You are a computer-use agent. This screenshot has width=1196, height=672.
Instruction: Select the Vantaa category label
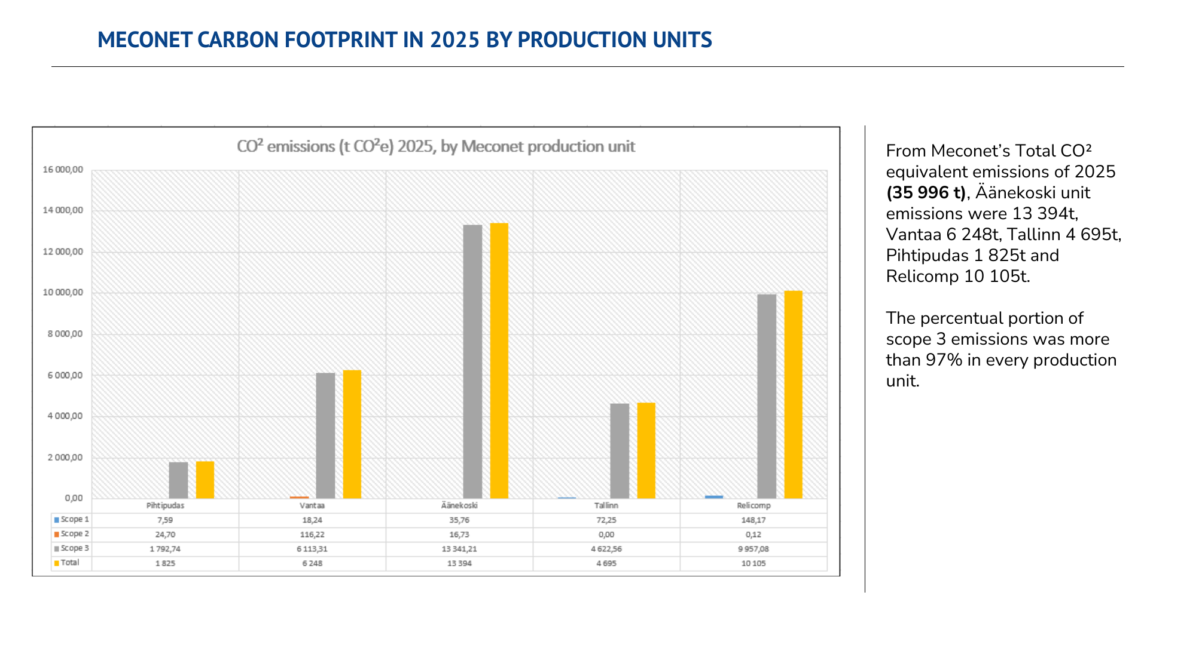312,505
